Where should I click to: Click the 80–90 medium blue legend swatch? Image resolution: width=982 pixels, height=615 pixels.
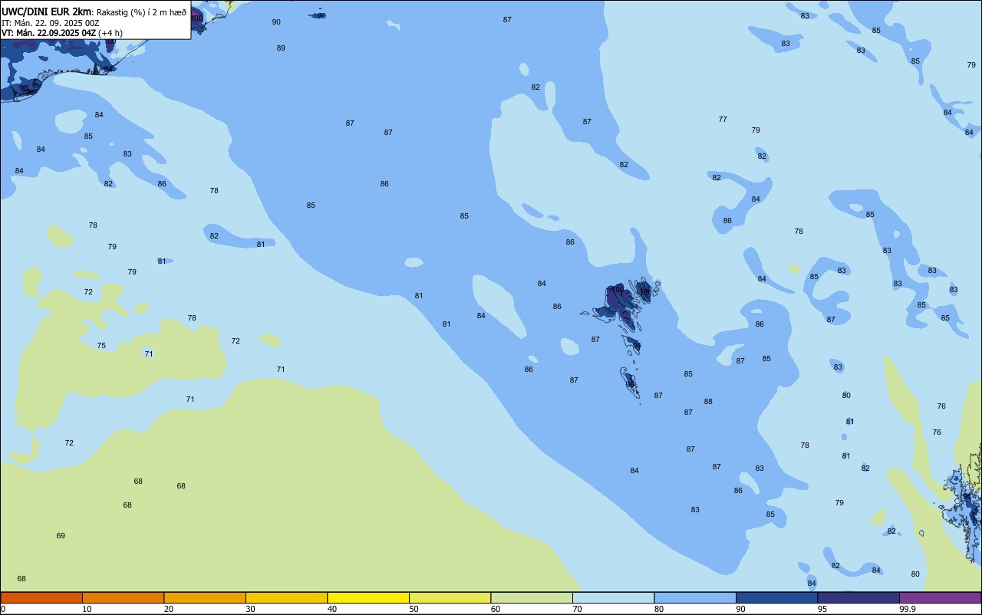(695, 597)
